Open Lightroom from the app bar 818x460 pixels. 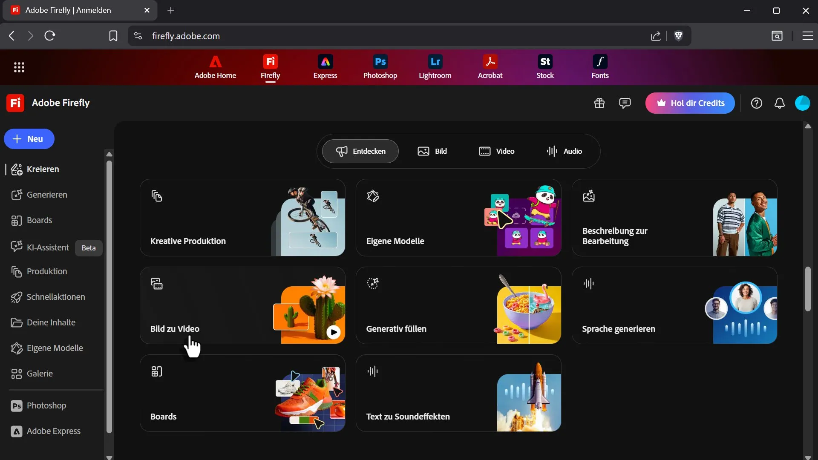pyautogui.click(x=435, y=67)
